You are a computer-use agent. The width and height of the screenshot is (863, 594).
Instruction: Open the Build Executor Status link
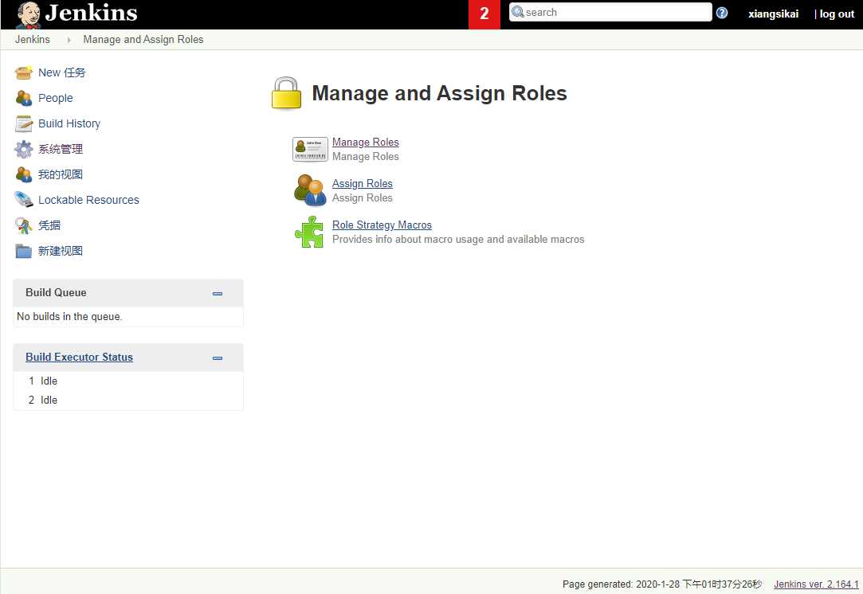pos(79,357)
